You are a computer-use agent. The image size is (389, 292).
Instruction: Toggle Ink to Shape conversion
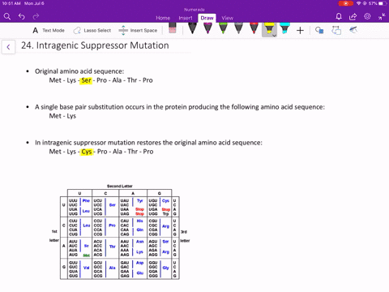[x=336, y=30]
